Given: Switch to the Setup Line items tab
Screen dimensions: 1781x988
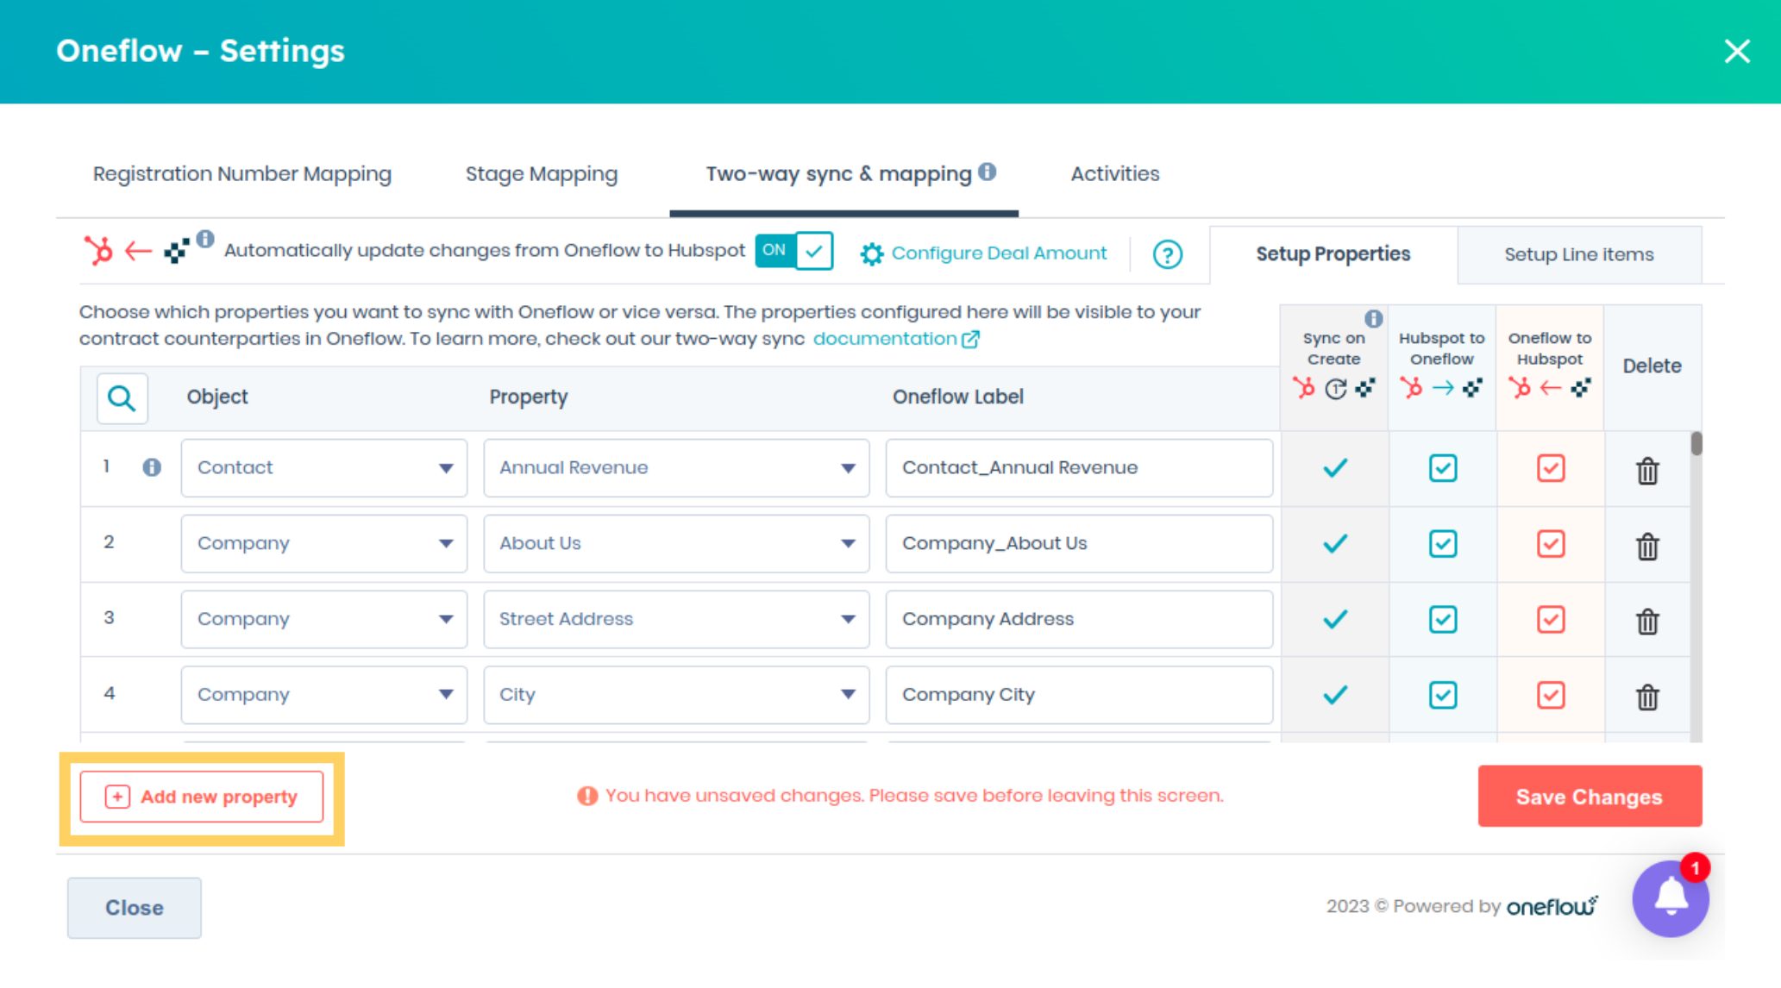Looking at the screenshot, I should (x=1578, y=253).
